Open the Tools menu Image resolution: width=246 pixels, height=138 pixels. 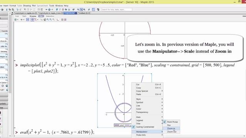point(52,6)
